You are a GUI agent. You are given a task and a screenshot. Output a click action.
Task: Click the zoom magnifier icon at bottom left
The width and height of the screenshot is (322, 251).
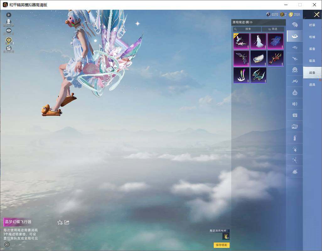(x=7, y=244)
